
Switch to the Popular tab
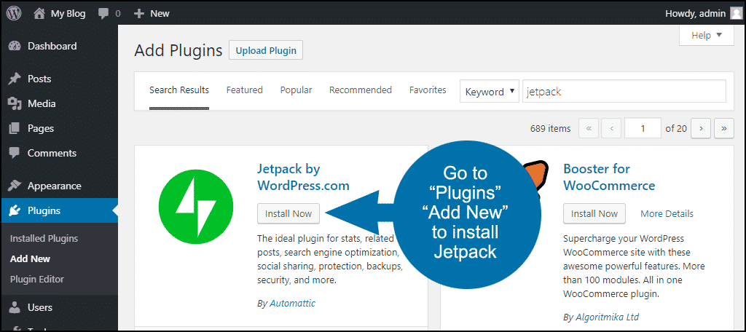click(296, 90)
